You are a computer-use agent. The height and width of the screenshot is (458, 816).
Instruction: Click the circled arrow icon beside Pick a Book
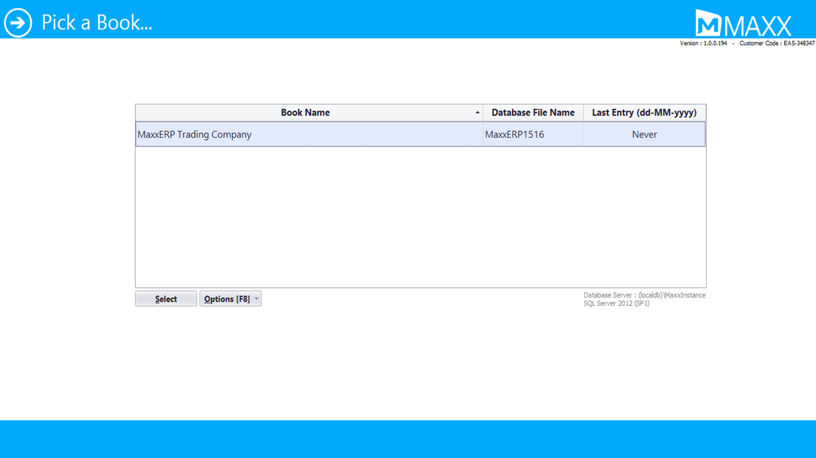[18, 23]
